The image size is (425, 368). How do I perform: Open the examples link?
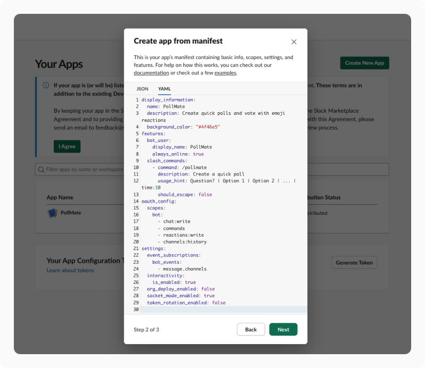[x=225, y=73]
